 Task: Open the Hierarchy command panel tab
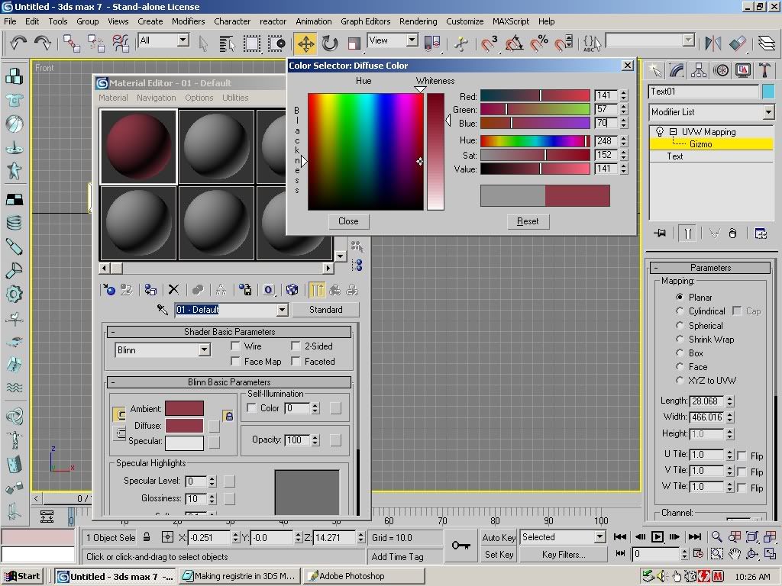point(699,71)
